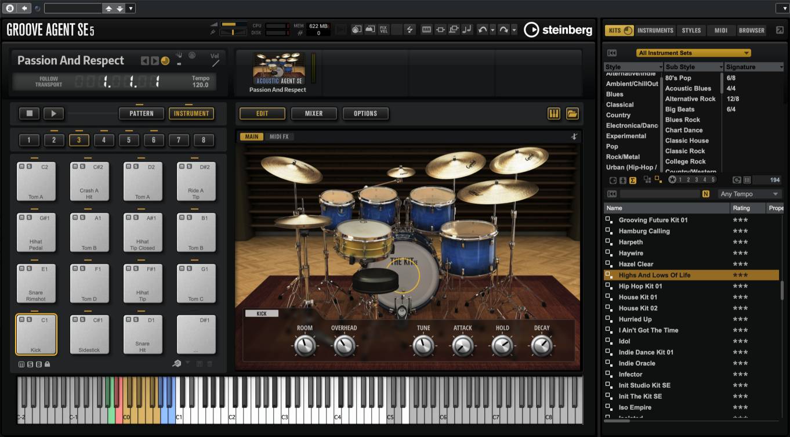This screenshot has width=790, height=437.
Task: Expand the redo history dropdown arrow
Action: (x=514, y=30)
